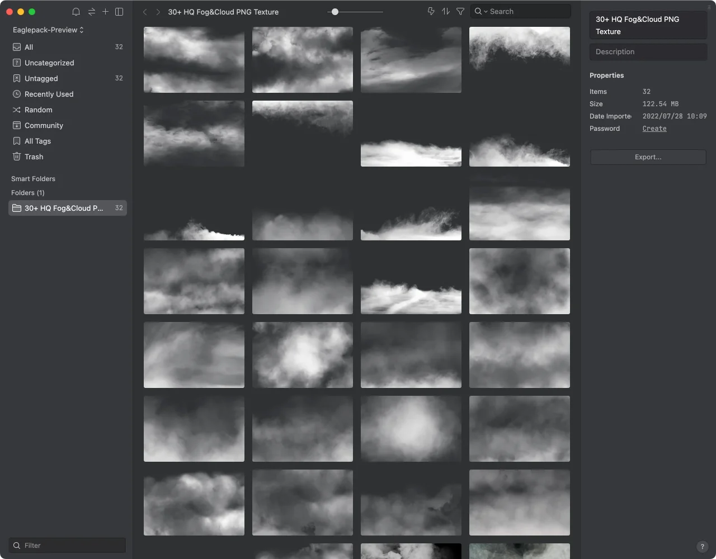Click the breadcrumb title 30+ HQ Fog&Cloud PNG Texture
Screen dimensions: 716x559
[x=223, y=12]
